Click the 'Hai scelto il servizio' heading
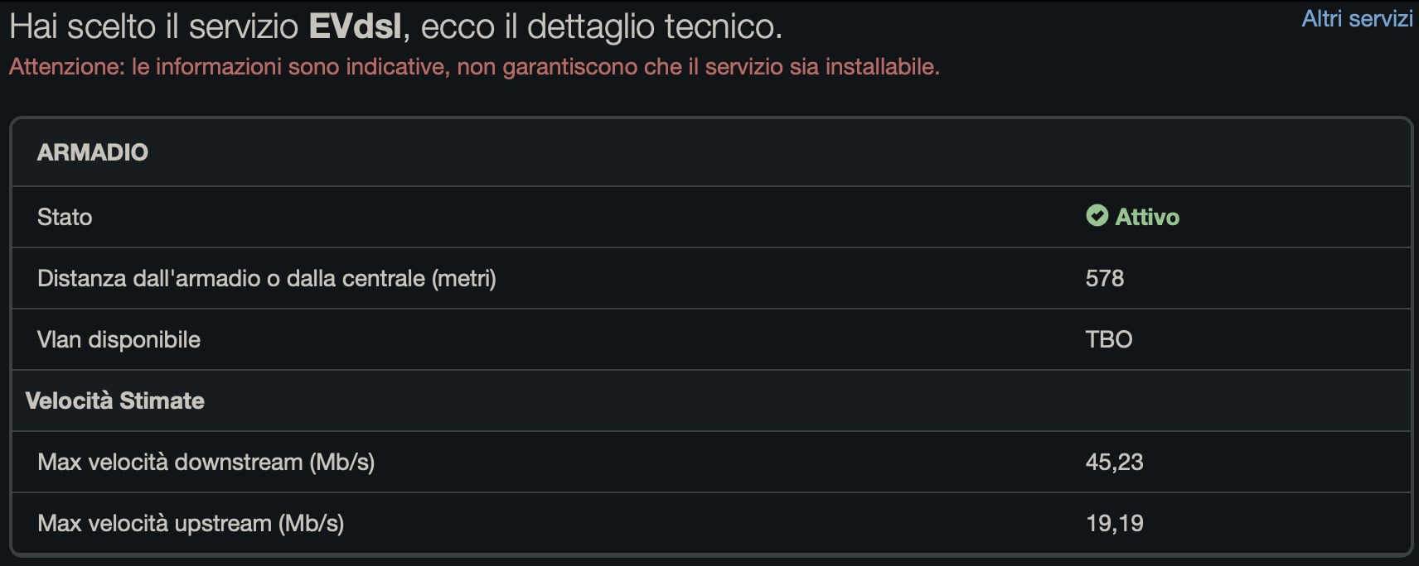Screen dimensions: 1419x566 153,26
